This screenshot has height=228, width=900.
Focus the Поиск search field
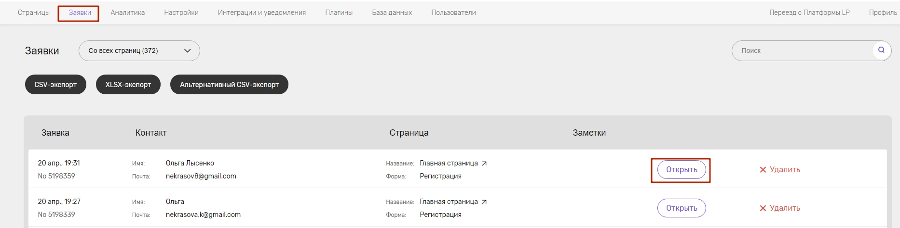click(803, 51)
